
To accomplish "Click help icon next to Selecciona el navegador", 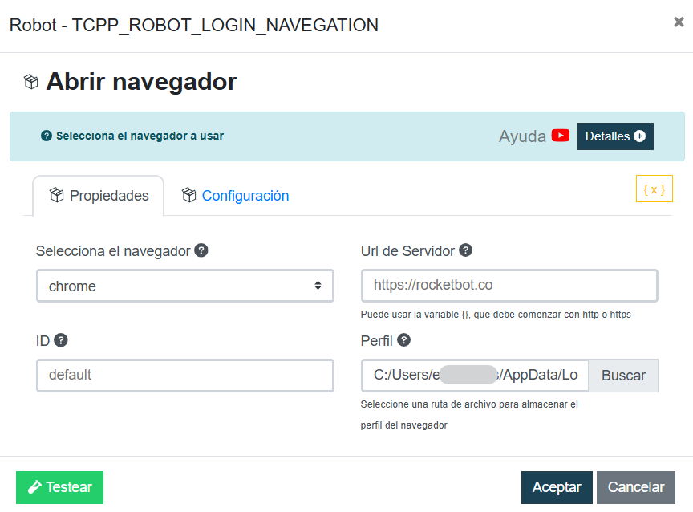I will [201, 250].
